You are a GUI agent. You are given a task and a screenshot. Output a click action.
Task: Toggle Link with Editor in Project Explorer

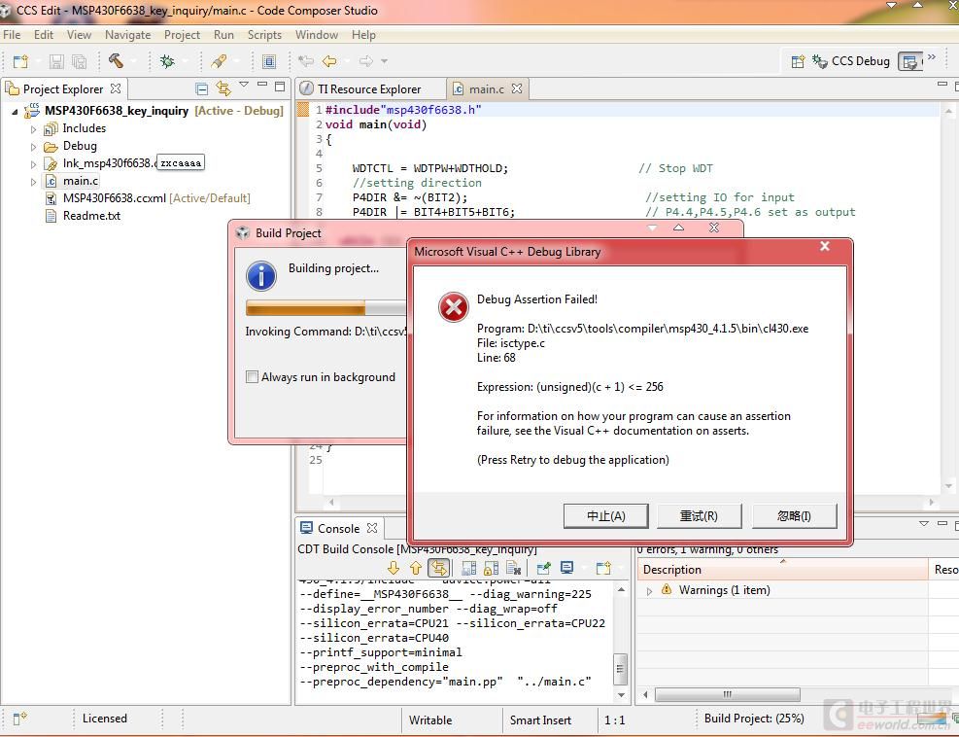pos(223,88)
